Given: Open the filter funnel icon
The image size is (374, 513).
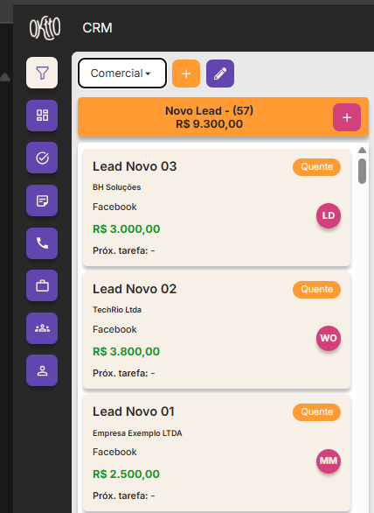Looking at the screenshot, I should click(42, 73).
